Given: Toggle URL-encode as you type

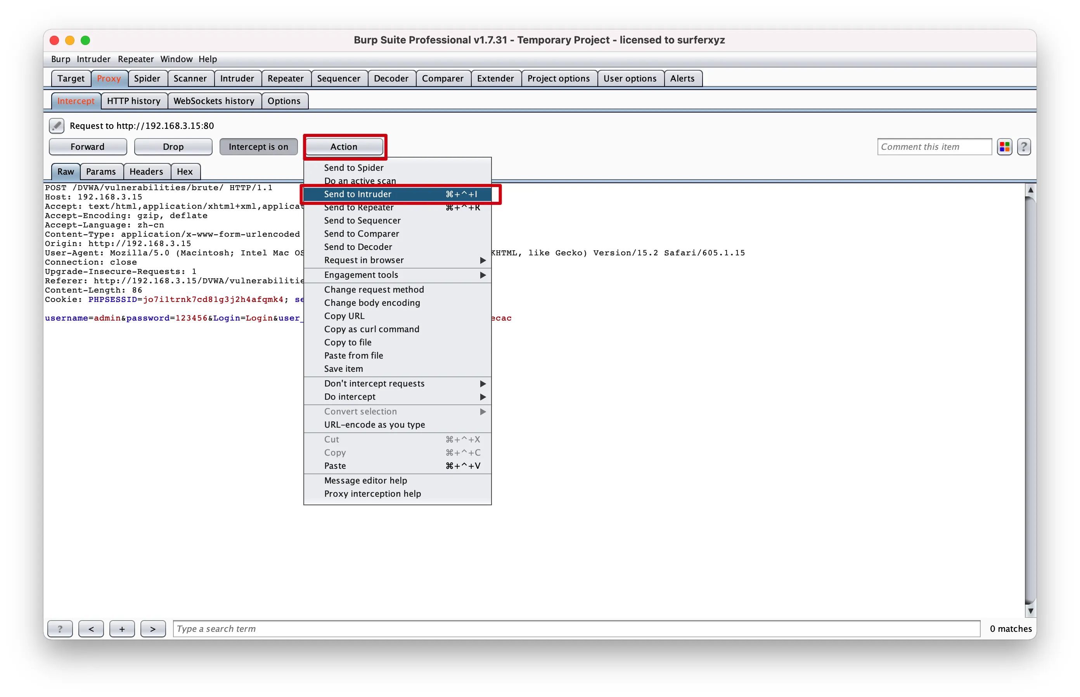Looking at the screenshot, I should point(397,425).
